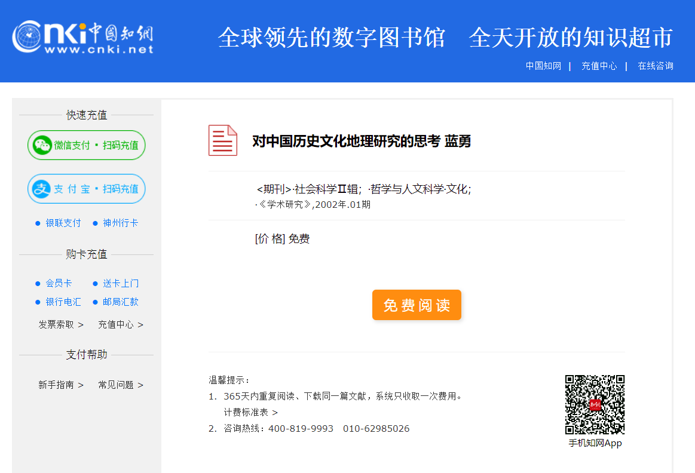This screenshot has width=695, height=473.
Task: Click the red document icon beside title
Action: click(223, 141)
